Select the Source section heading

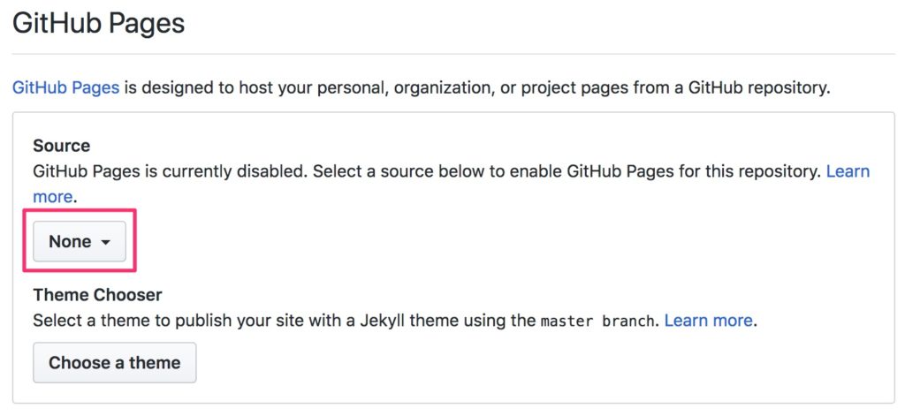(61, 146)
